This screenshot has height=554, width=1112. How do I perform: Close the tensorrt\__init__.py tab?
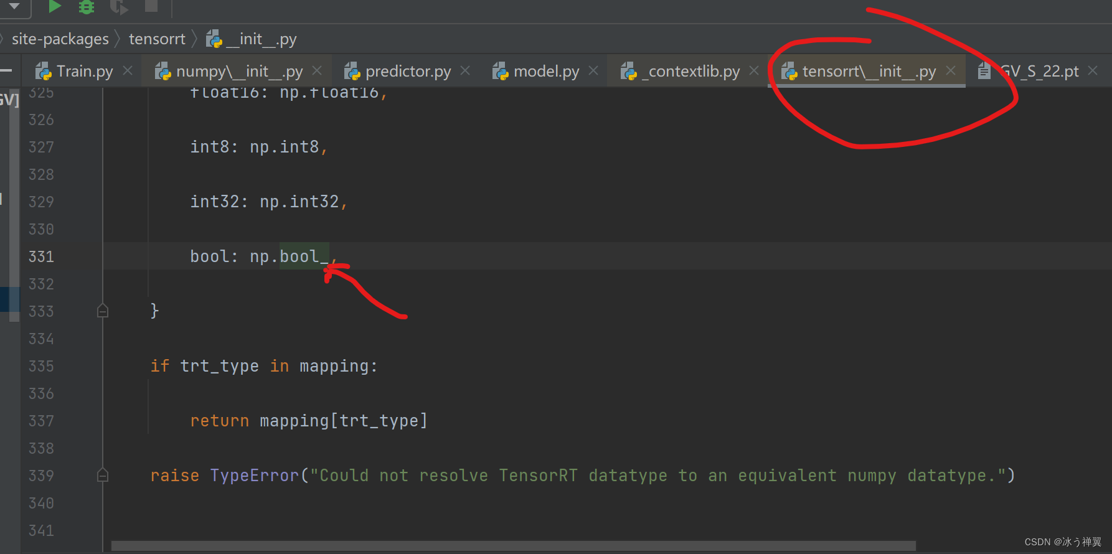pos(951,70)
